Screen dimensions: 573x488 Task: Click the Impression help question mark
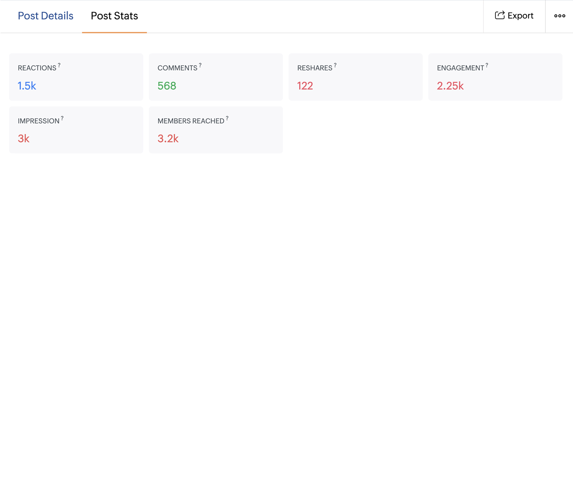tap(62, 118)
